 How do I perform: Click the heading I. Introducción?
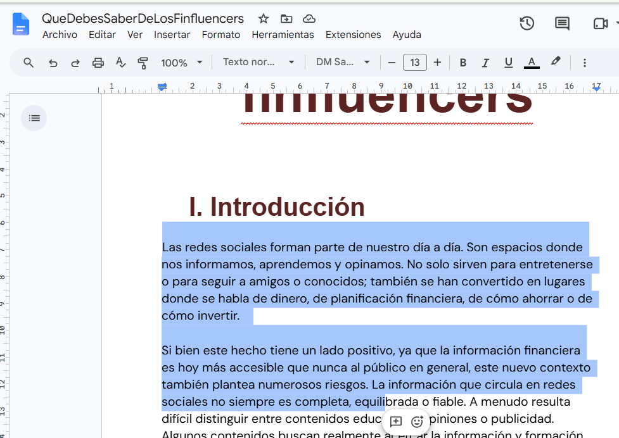pyautogui.click(x=277, y=206)
